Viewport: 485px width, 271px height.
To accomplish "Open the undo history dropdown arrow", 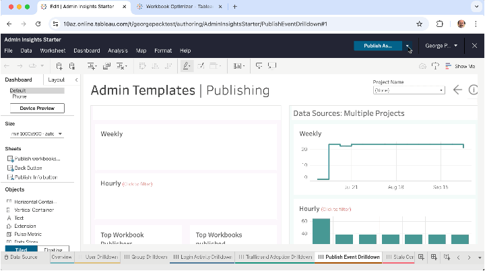I will pyautogui.click(x=42, y=66).
